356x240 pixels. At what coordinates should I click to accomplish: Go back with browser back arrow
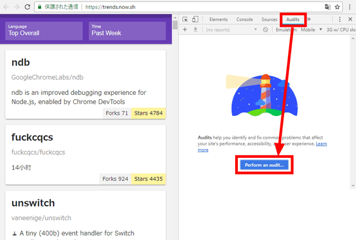[6, 7]
